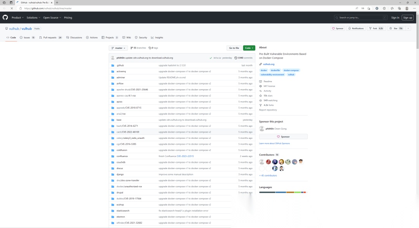This screenshot has height=228, width=419.
Task: Open the Open Source dropdown
Action: (52, 17)
